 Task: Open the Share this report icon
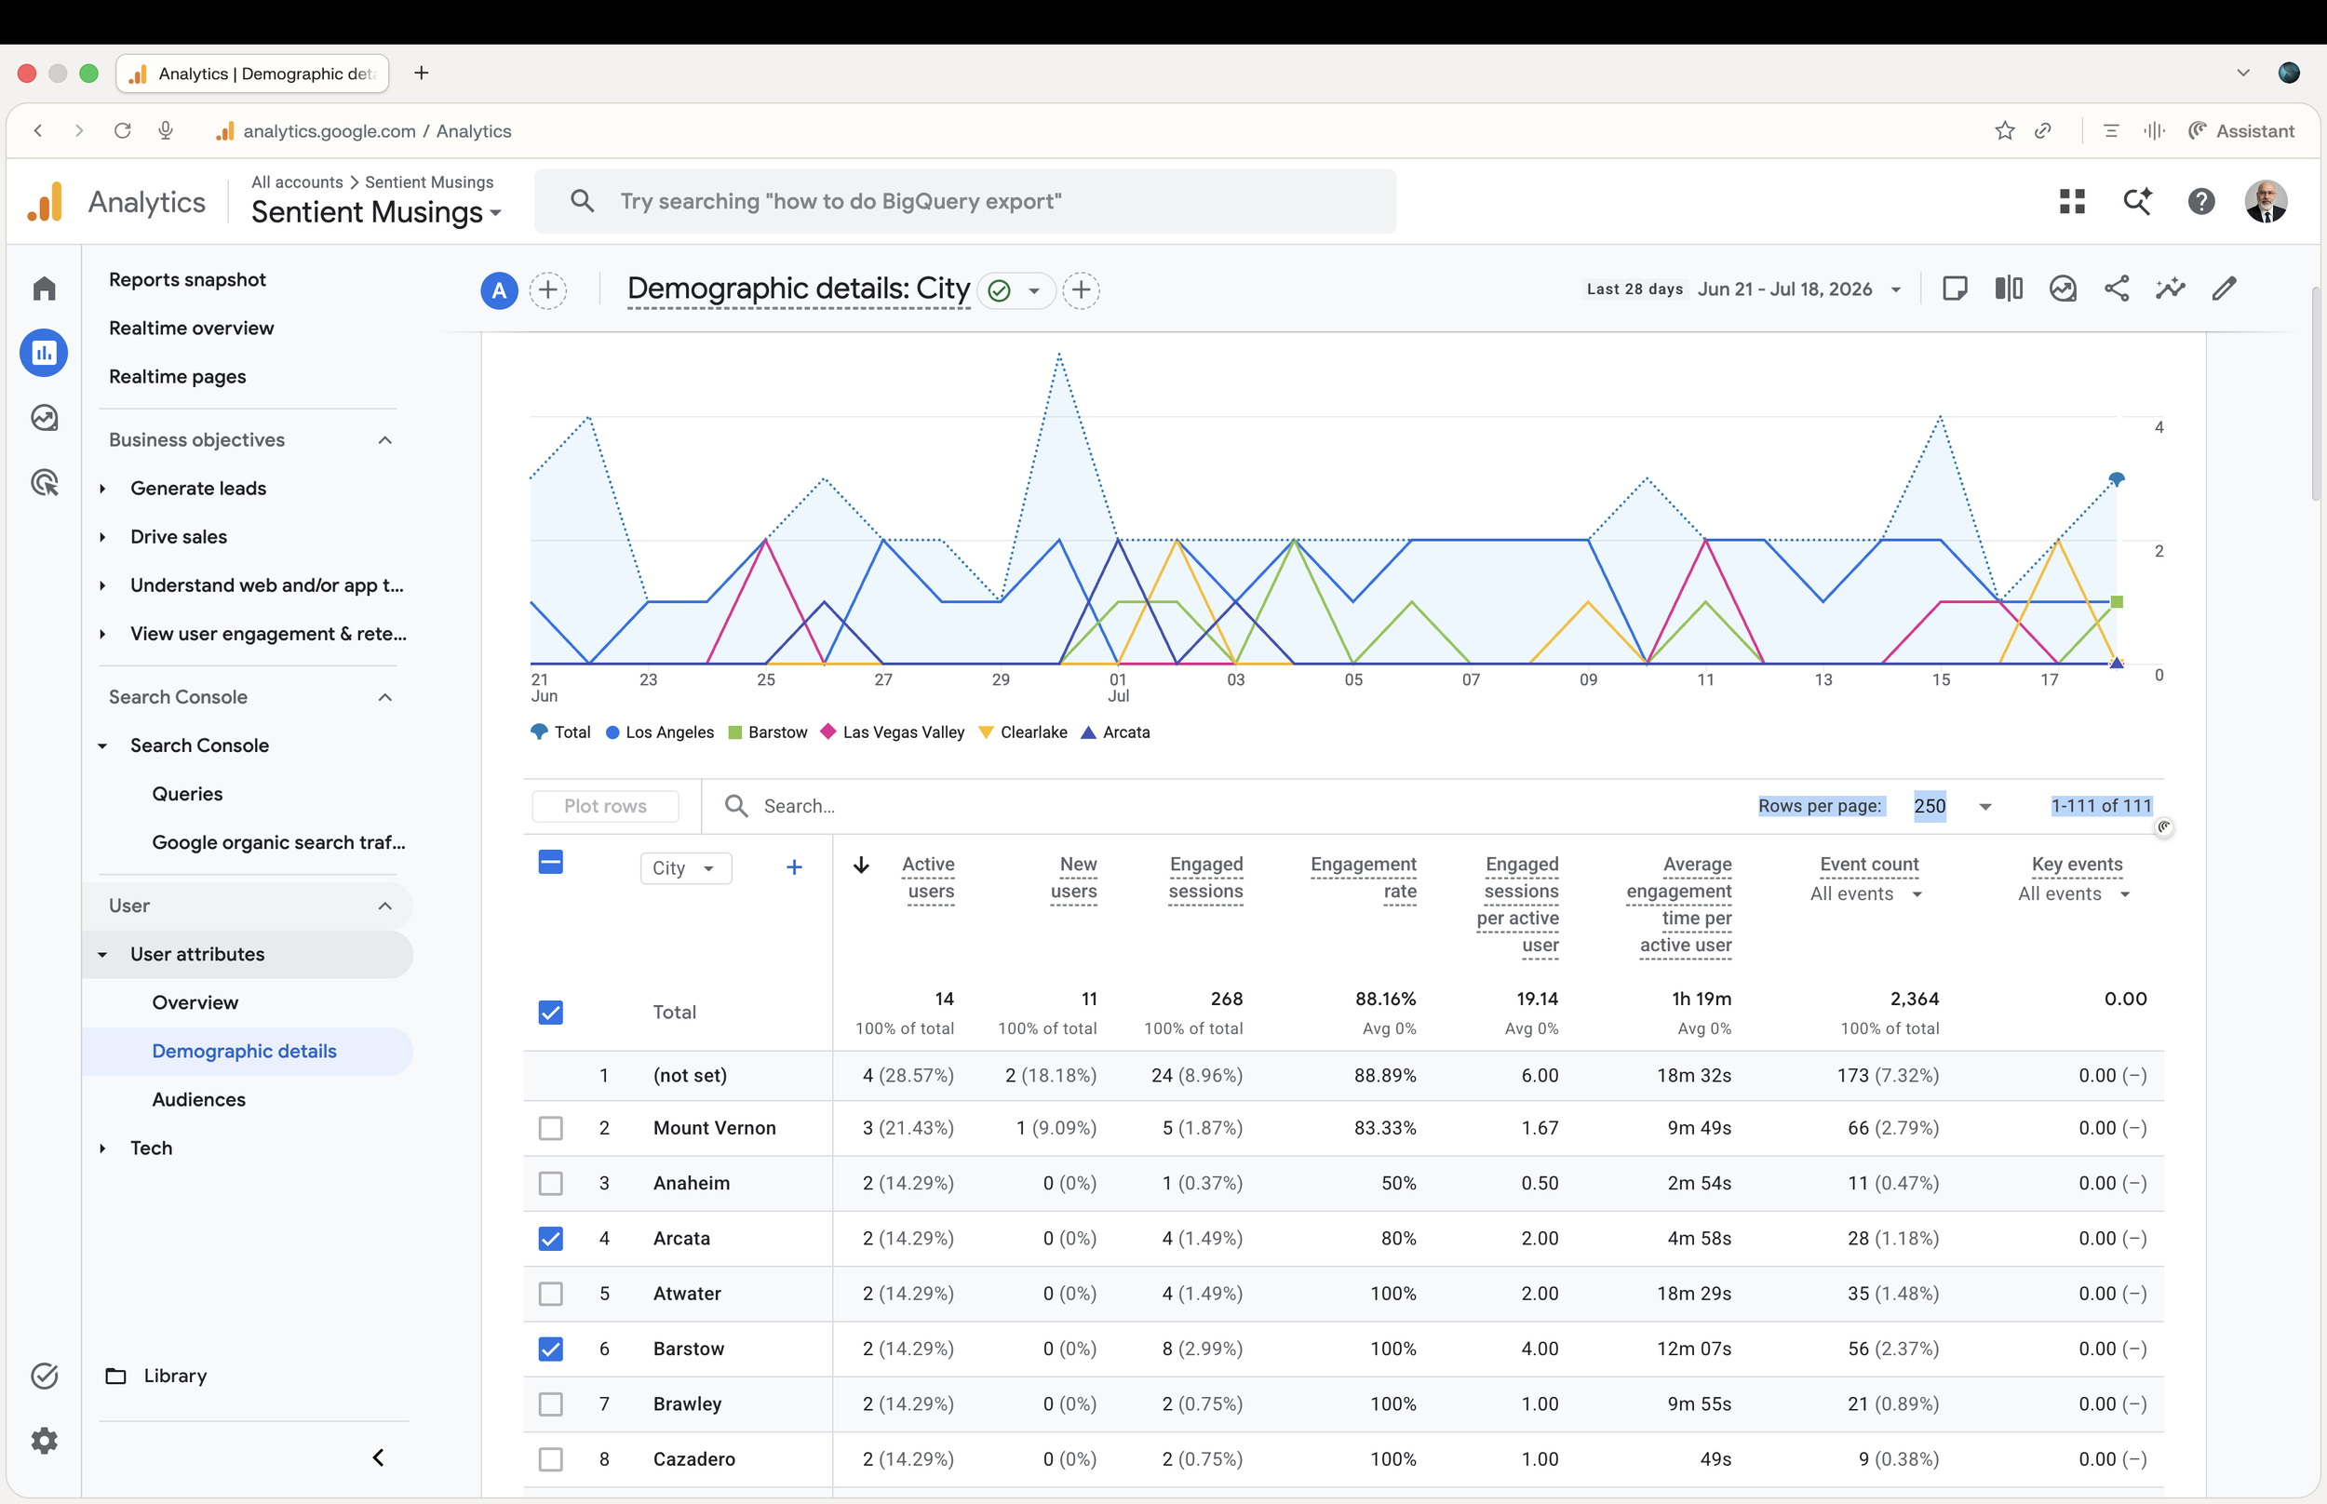(x=2116, y=289)
